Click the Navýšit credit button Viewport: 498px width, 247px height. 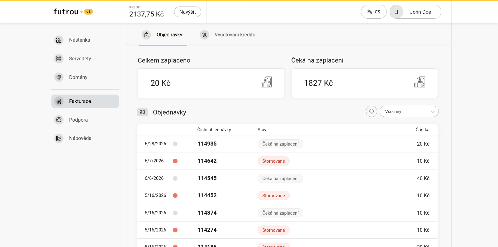pos(187,12)
